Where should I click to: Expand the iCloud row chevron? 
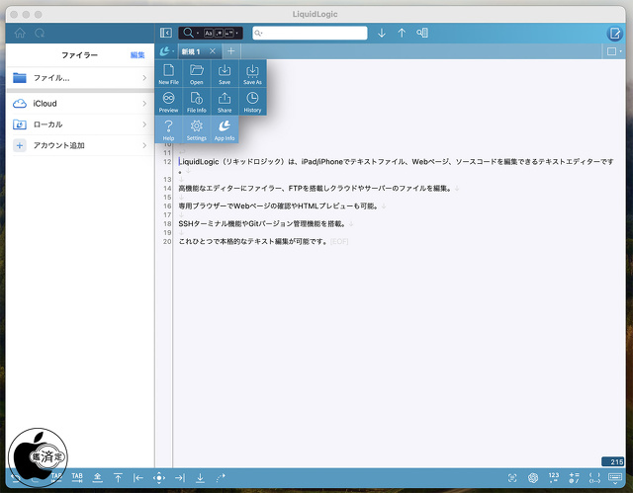[144, 104]
